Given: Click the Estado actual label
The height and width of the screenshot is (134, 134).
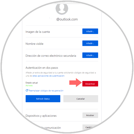Looking at the screenshot, I should click(x=32, y=83).
